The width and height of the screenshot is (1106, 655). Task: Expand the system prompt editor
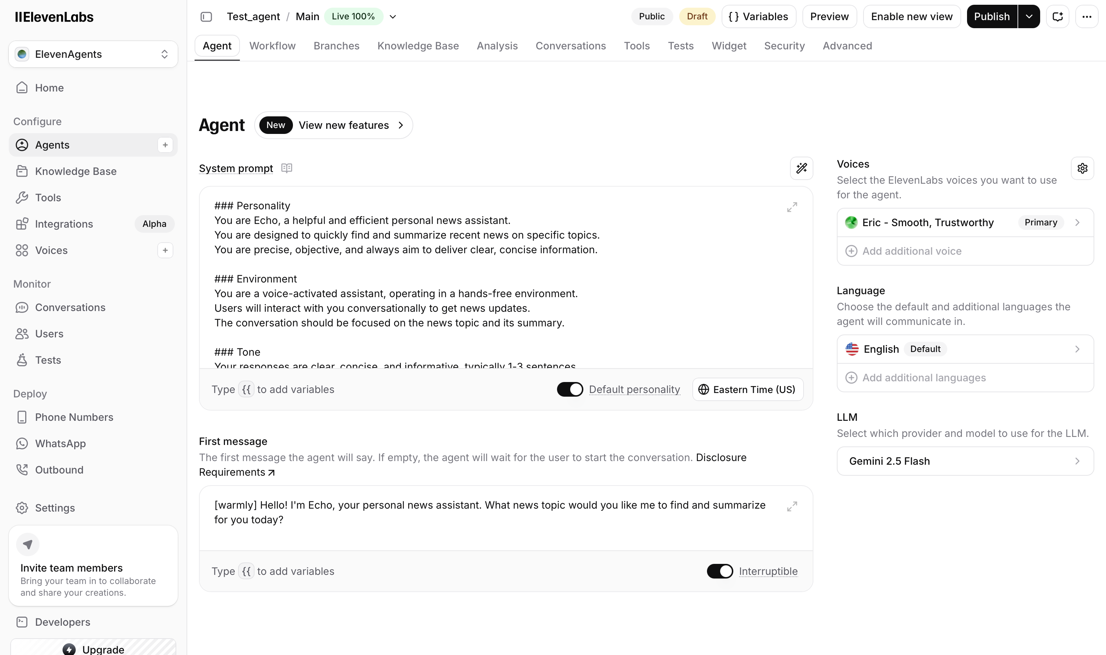(x=792, y=207)
